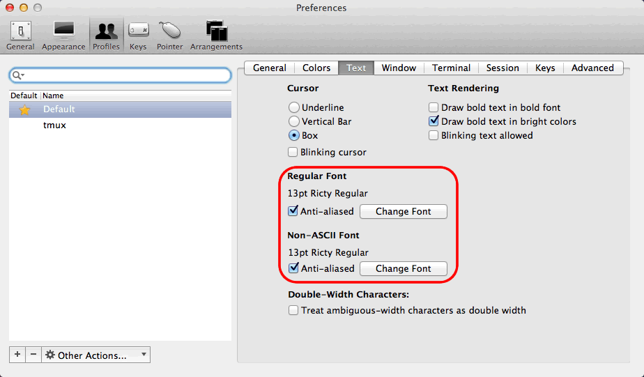Switch to the Terminal tab
The image size is (644, 377).
451,68
